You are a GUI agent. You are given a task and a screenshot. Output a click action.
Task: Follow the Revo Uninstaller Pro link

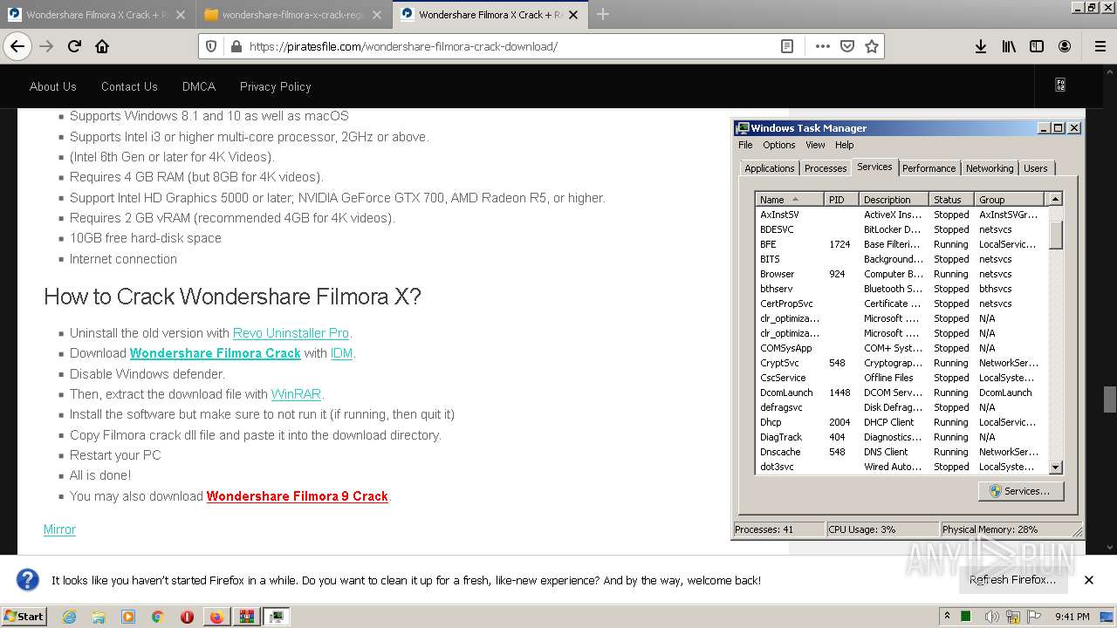pos(291,333)
